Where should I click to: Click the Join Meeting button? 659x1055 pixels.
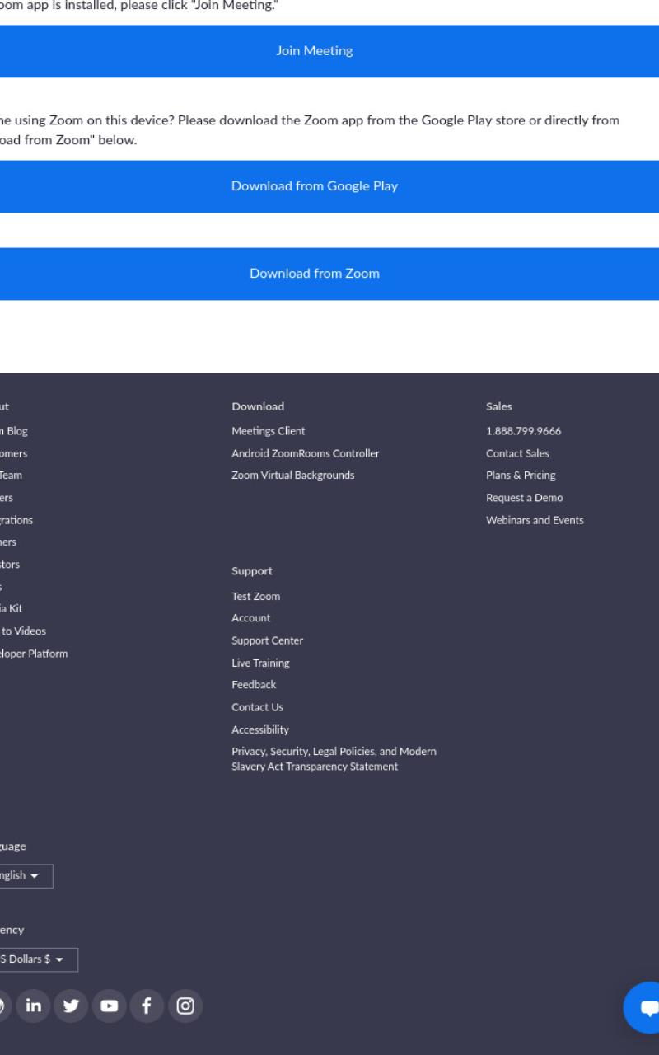pos(315,51)
